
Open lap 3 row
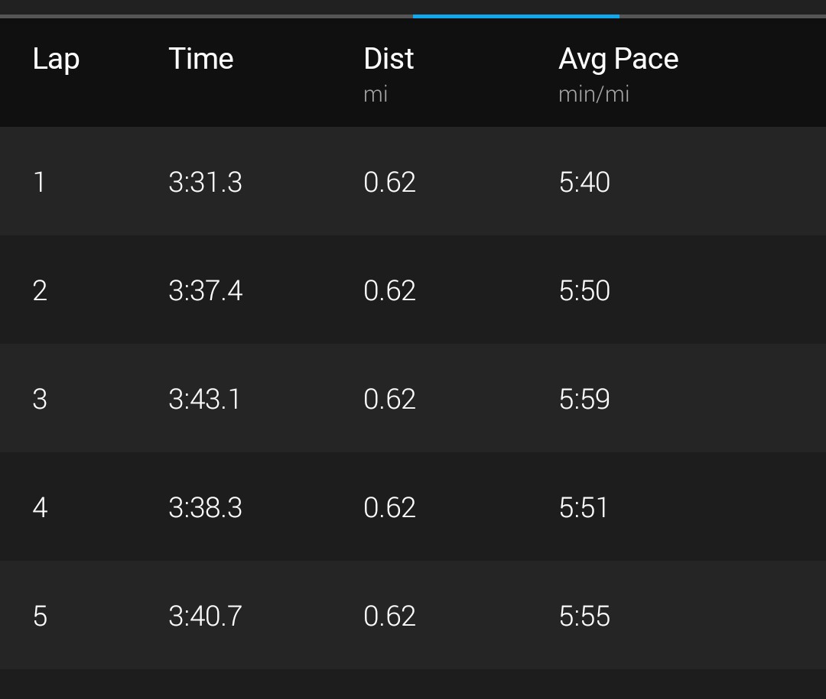(413, 398)
